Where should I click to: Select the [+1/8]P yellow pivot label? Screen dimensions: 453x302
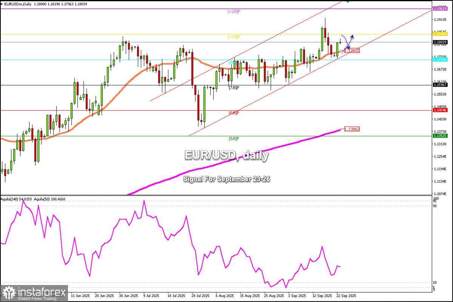pos(234,38)
